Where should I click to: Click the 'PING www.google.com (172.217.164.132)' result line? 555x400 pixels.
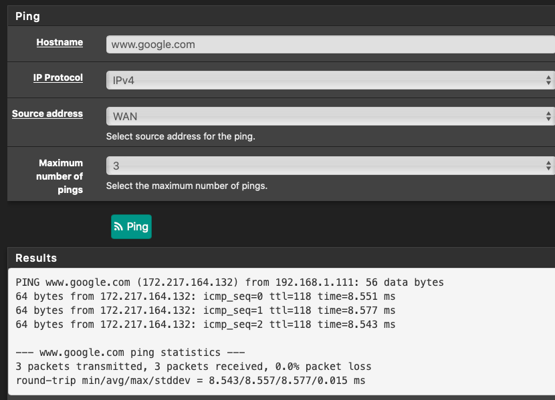tap(229, 282)
